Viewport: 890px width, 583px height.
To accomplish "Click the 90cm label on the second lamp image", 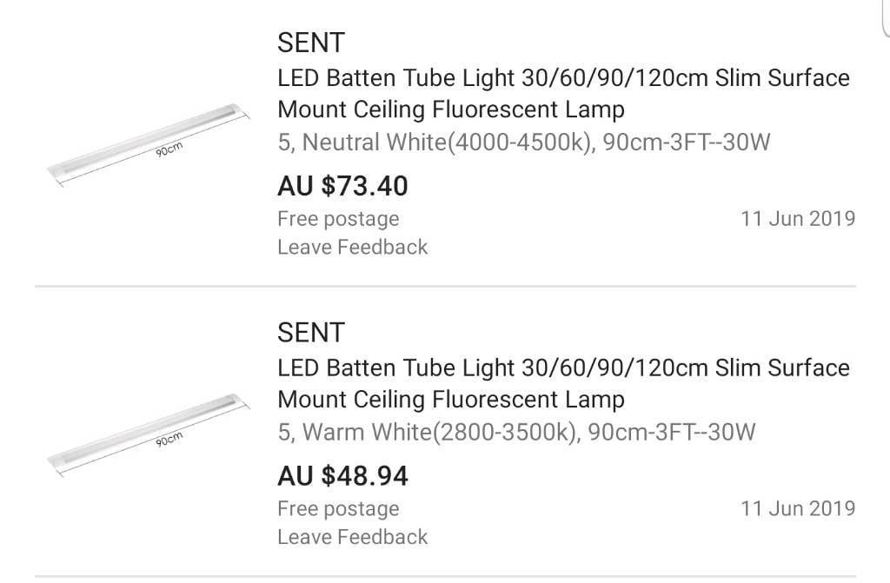I will (169, 441).
